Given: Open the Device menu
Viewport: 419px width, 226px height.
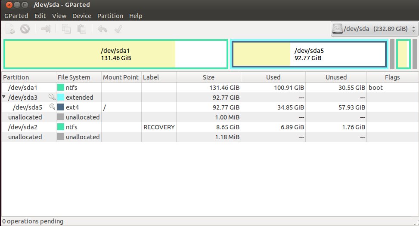Looking at the screenshot, I should point(82,16).
